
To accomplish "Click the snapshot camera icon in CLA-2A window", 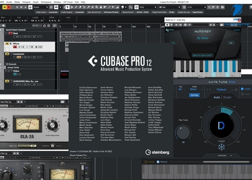I will 63,102.
